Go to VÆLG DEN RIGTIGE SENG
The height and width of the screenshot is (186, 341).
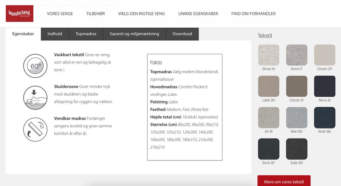[142, 14]
